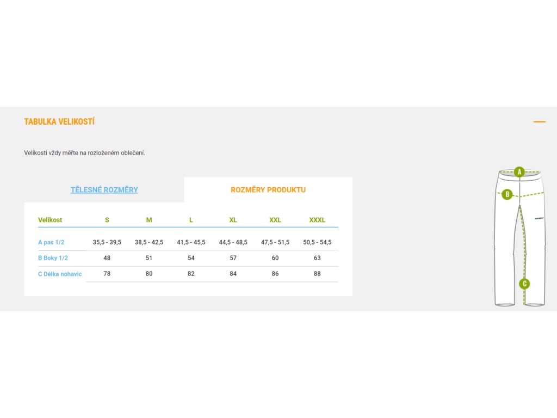
Task: Click the cell 38,5 - 42,5
Action: point(149,242)
